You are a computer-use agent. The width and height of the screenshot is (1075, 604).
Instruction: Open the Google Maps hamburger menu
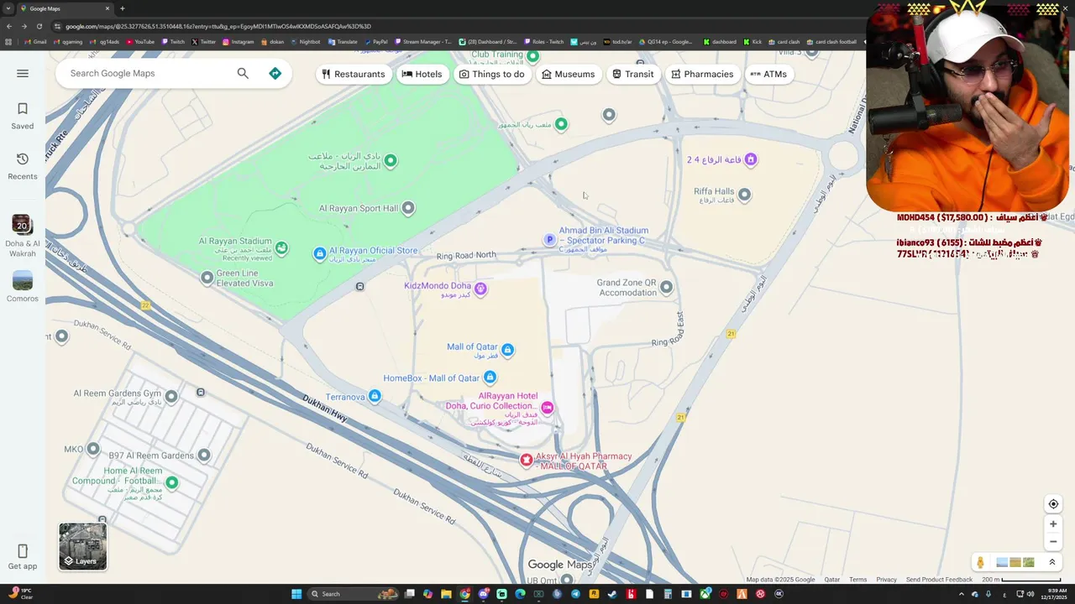[x=23, y=73]
